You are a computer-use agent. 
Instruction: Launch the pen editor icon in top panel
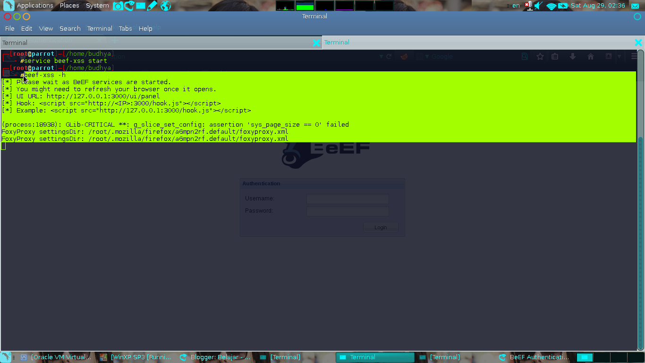point(152,6)
